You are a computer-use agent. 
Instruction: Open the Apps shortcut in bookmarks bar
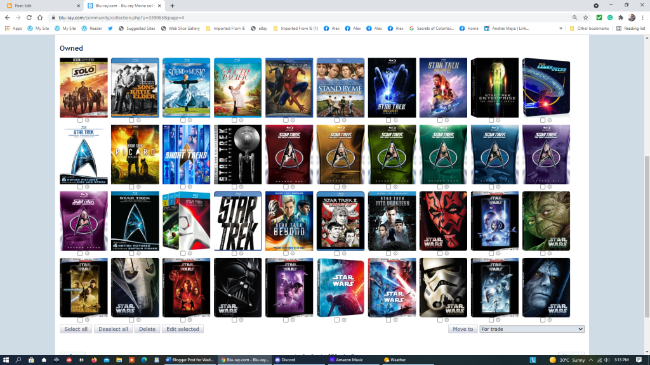[13, 29]
